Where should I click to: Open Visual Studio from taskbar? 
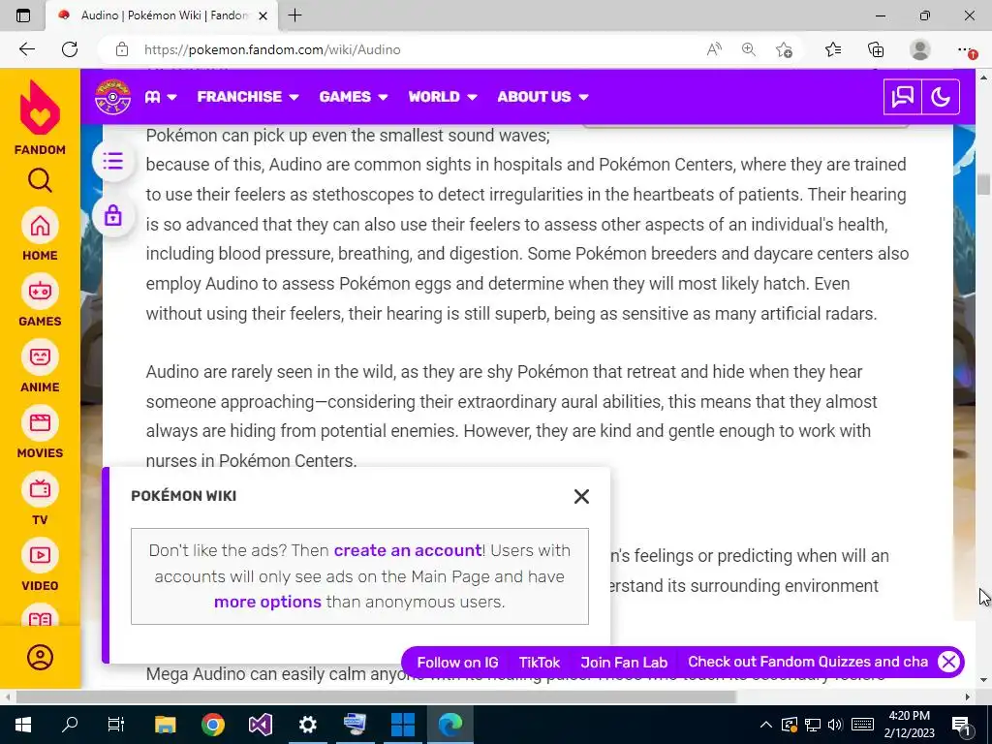point(260,725)
